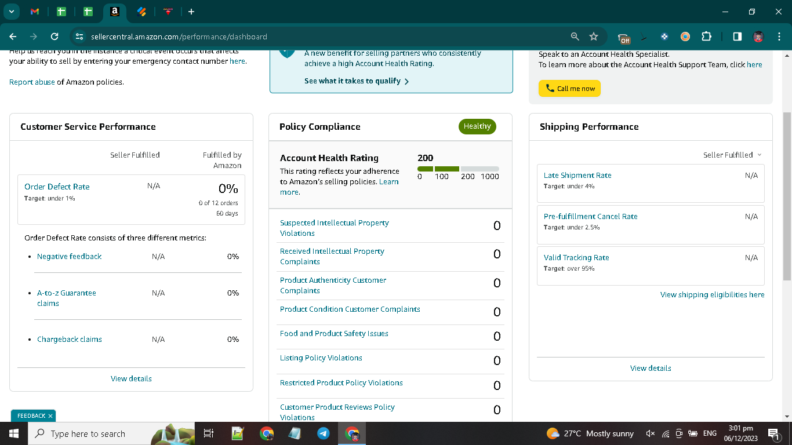792x445 pixels.
Task: View site information icon in address bar
Action: (x=79, y=37)
